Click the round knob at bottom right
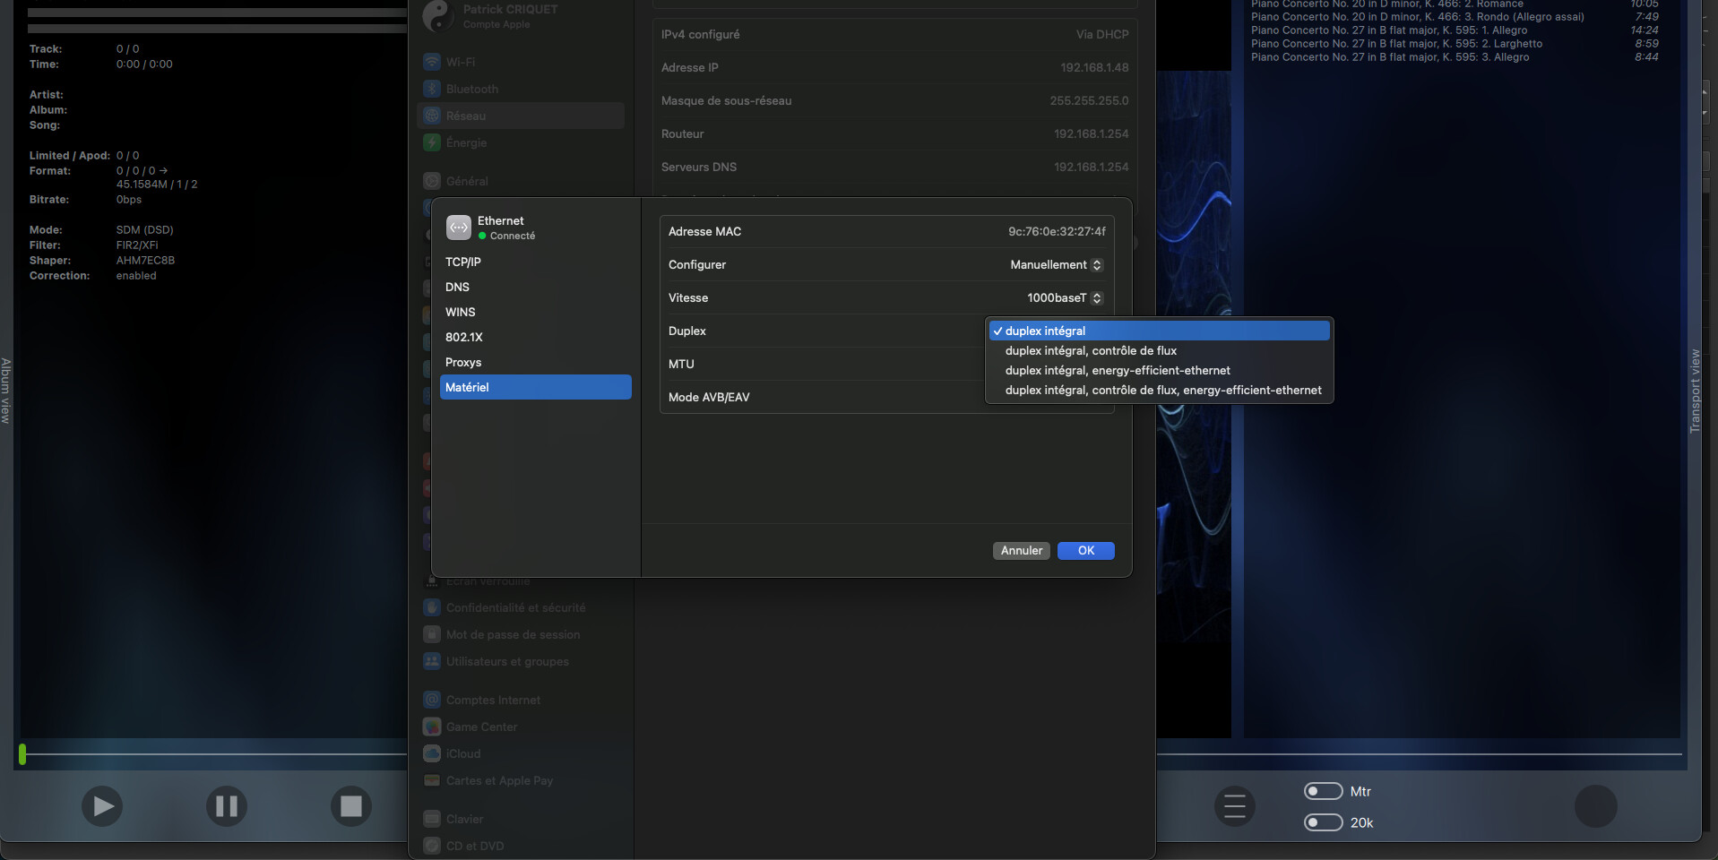The image size is (1718, 860). 1595,806
